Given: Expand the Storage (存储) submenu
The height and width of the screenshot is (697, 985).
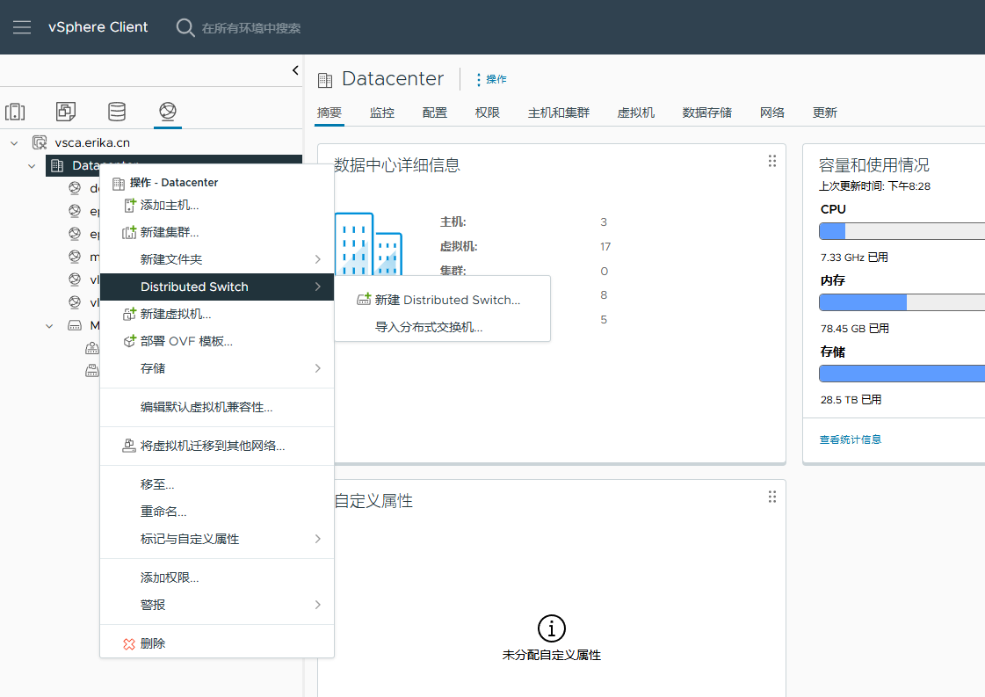Looking at the screenshot, I should point(217,367).
